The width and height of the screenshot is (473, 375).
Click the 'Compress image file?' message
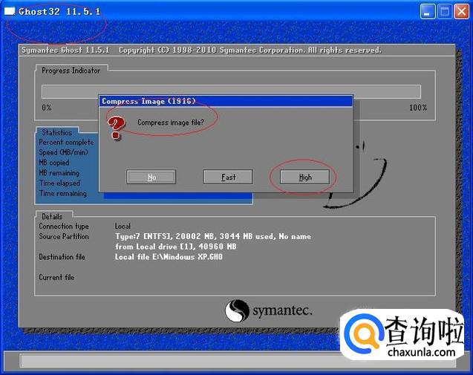click(171, 123)
